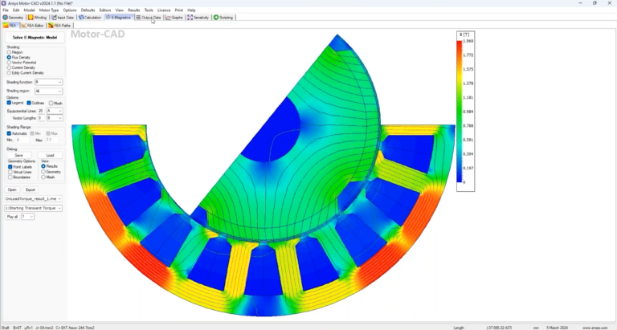This screenshot has height=330, width=617.
Task: Open the Editors menu
Action: click(105, 10)
